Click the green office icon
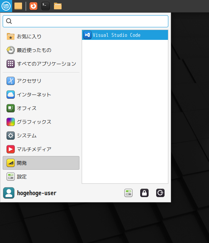 (x=11, y=108)
